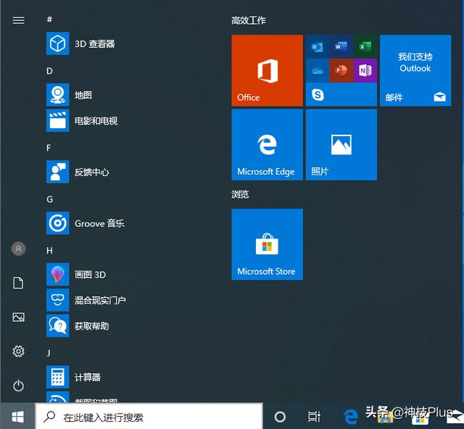Click the # section header in app list
The height and width of the screenshot is (429, 464).
click(49, 20)
